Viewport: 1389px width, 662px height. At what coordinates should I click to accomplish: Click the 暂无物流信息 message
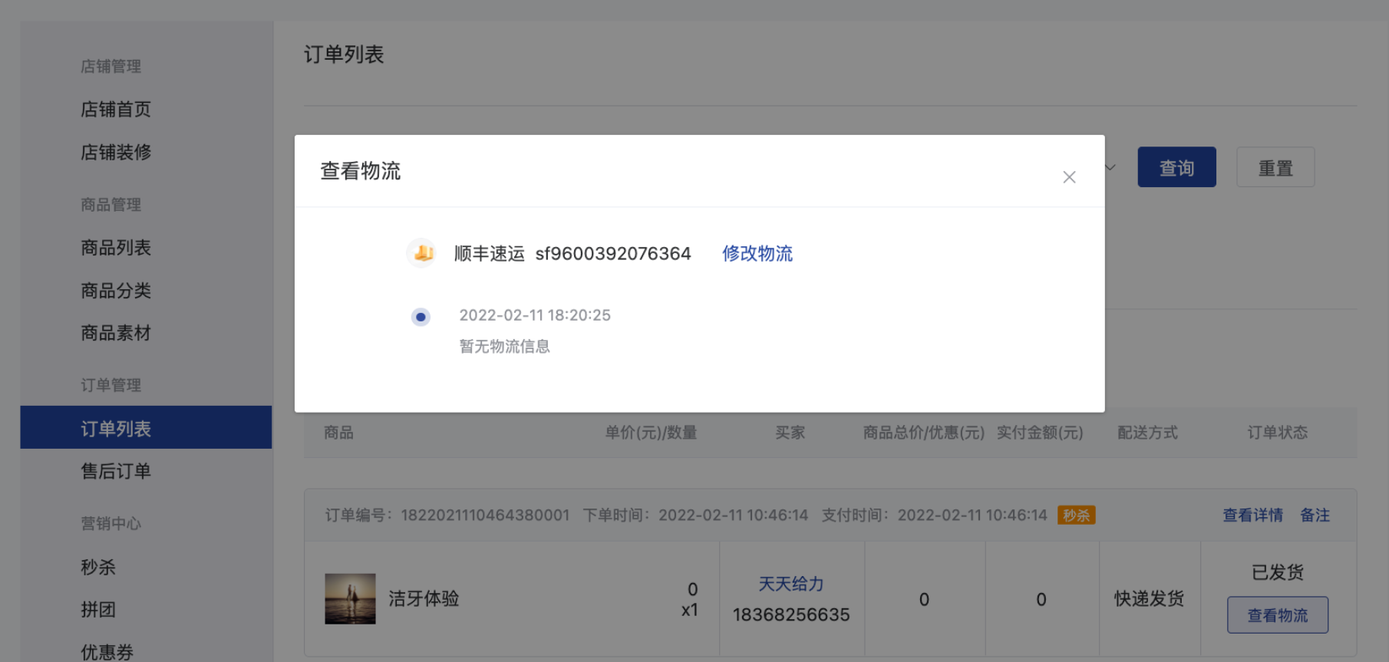click(504, 347)
